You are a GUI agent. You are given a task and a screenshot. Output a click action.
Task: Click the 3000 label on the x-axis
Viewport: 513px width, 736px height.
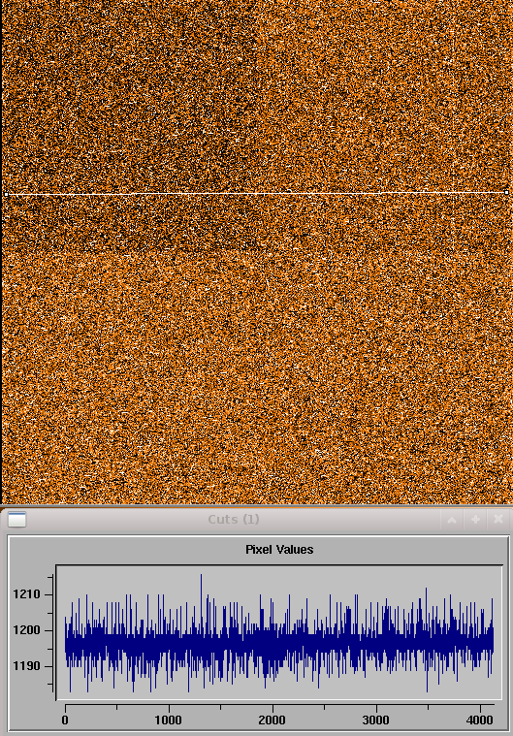pyautogui.click(x=376, y=720)
